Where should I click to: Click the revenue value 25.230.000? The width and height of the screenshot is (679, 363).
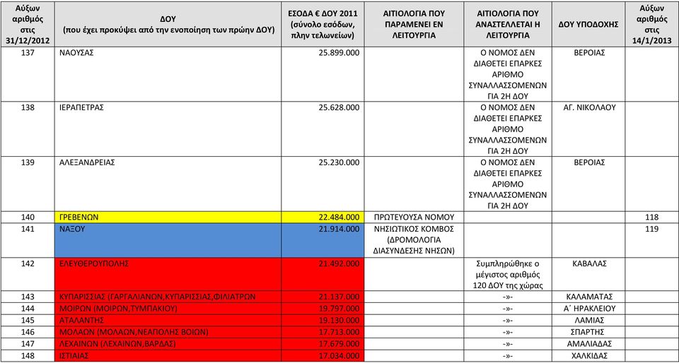tap(339, 162)
